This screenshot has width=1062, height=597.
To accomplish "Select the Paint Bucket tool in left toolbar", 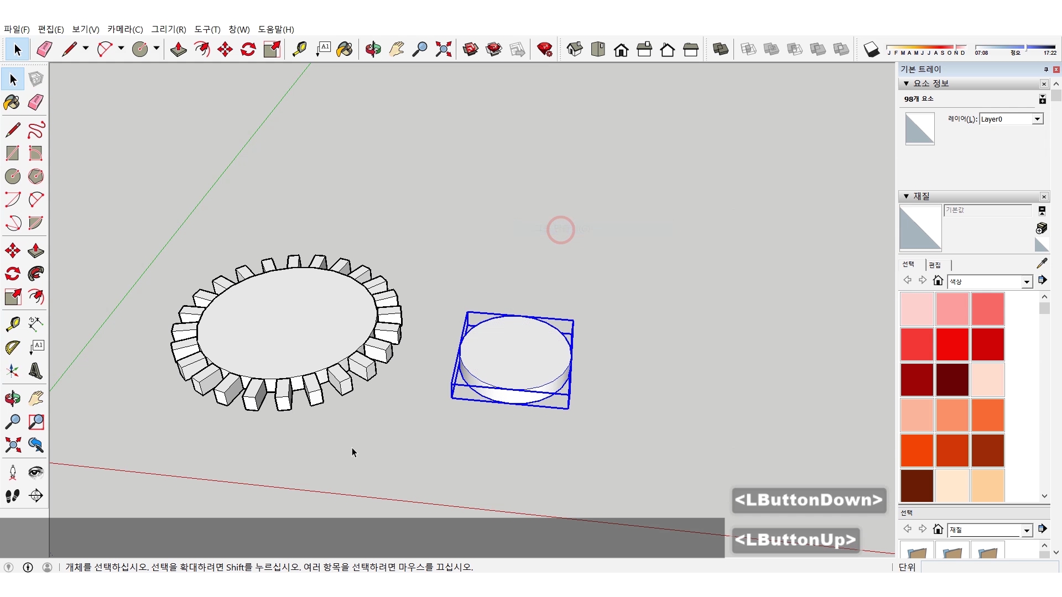I will pos(12,103).
